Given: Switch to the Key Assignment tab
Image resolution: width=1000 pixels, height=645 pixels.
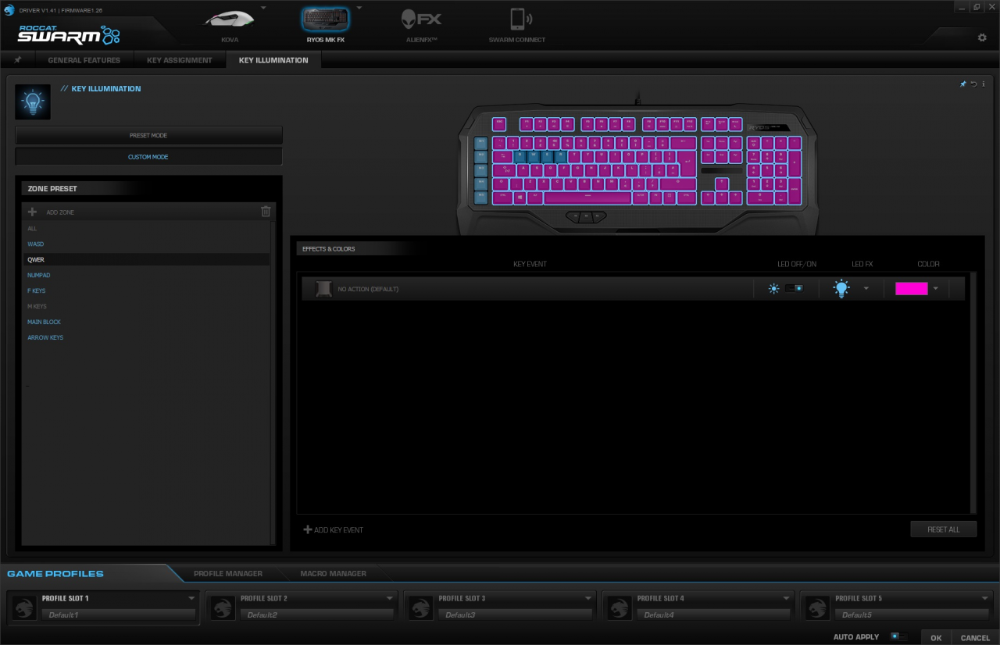Looking at the screenshot, I should [x=180, y=60].
